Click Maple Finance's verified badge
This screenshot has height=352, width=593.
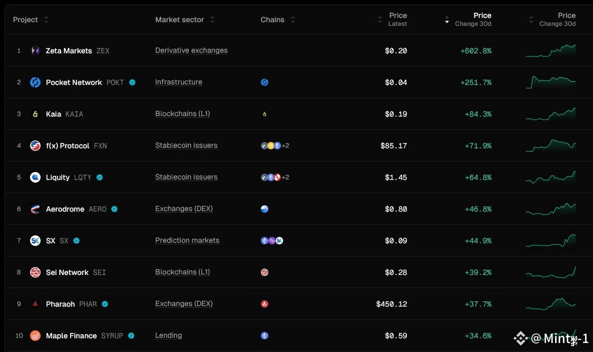[131, 336]
